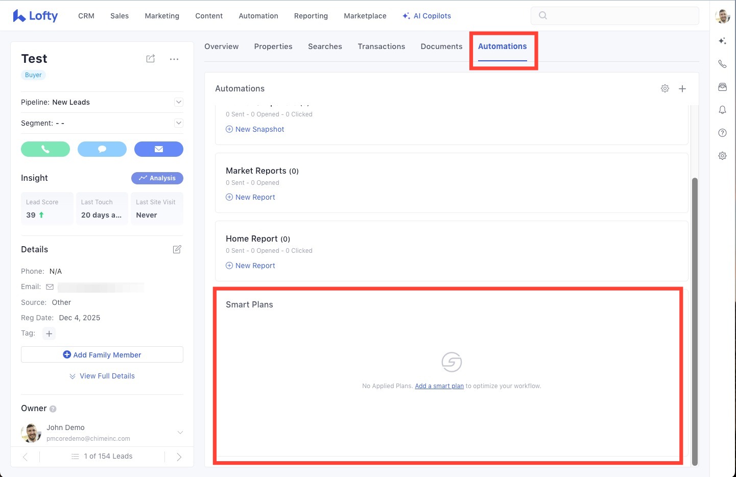Click the green phone call button
The width and height of the screenshot is (736, 477).
(x=45, y=149)
